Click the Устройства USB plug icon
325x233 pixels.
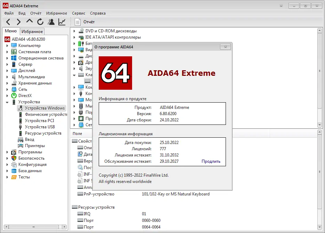[x=21, y=127]
